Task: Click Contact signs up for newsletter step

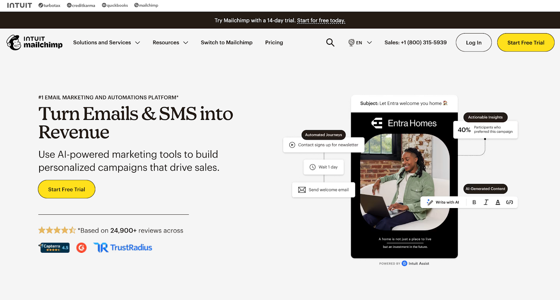Action: 324,145
